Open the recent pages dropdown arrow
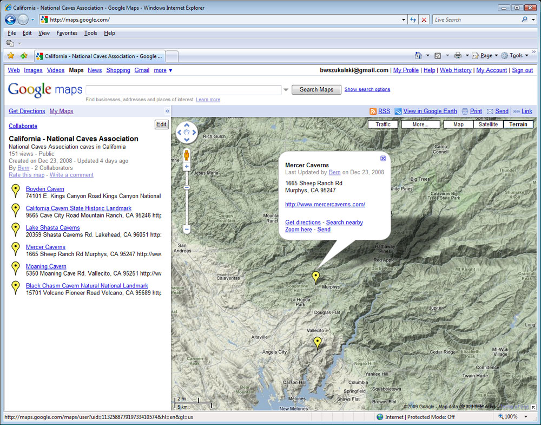The height and width of the screenshot is (425, 541). tap(33, 19)
